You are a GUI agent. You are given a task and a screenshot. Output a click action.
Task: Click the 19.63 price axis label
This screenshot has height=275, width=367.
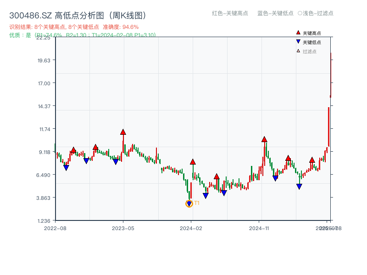[x=44, y=60]
